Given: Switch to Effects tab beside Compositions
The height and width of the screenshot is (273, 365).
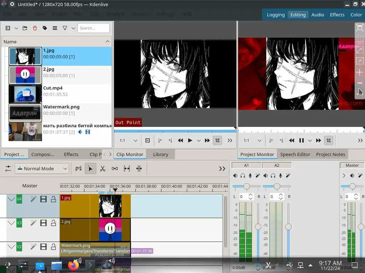Looking at the screenshot, I should pyautogui.click(x=71, y=154).
